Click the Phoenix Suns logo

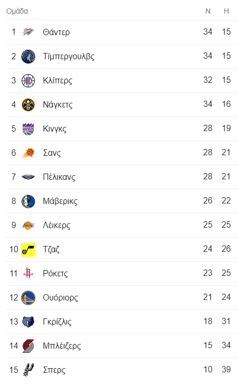click(28, 153)
